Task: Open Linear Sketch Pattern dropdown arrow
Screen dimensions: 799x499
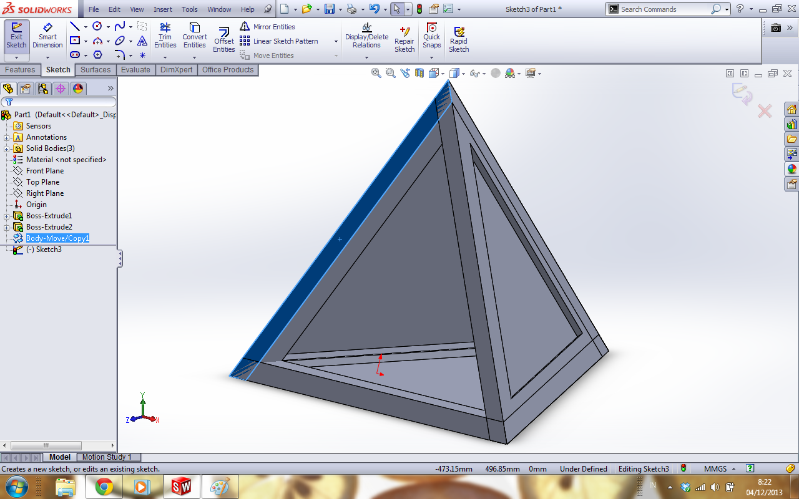Action: click(x=336, y=41)
